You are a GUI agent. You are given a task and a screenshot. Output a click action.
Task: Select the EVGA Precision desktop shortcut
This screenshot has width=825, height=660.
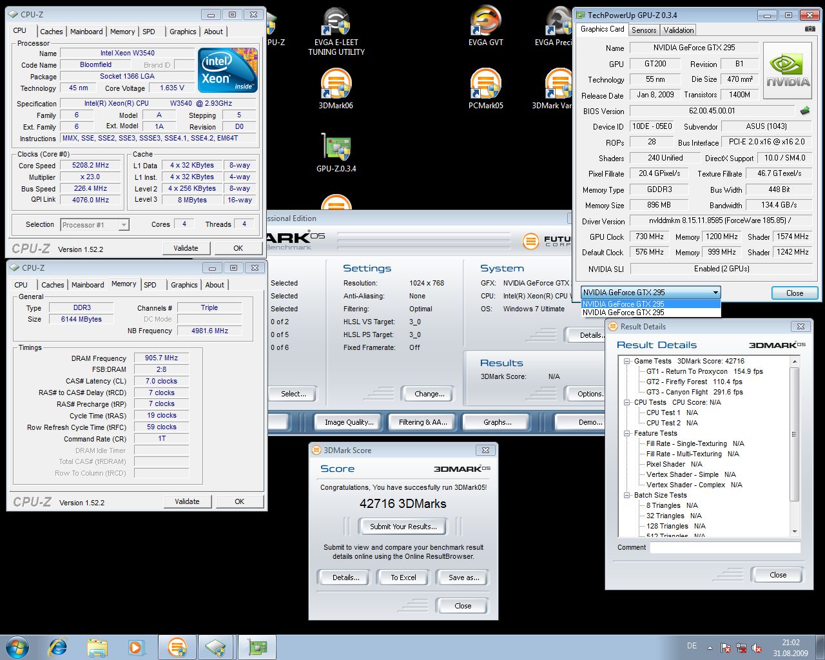click(x=554, y=26)
